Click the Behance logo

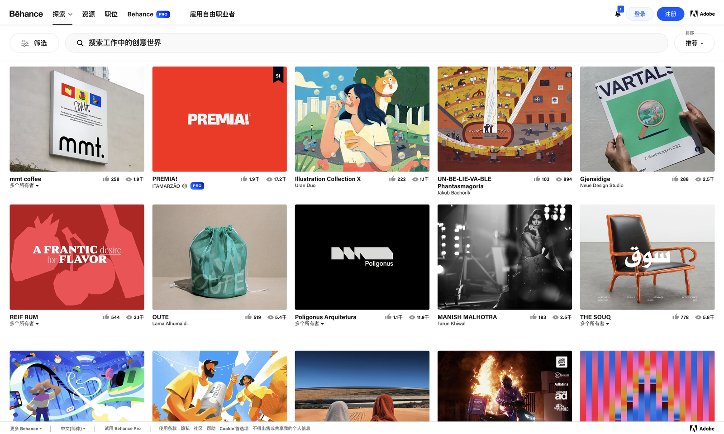26,14
